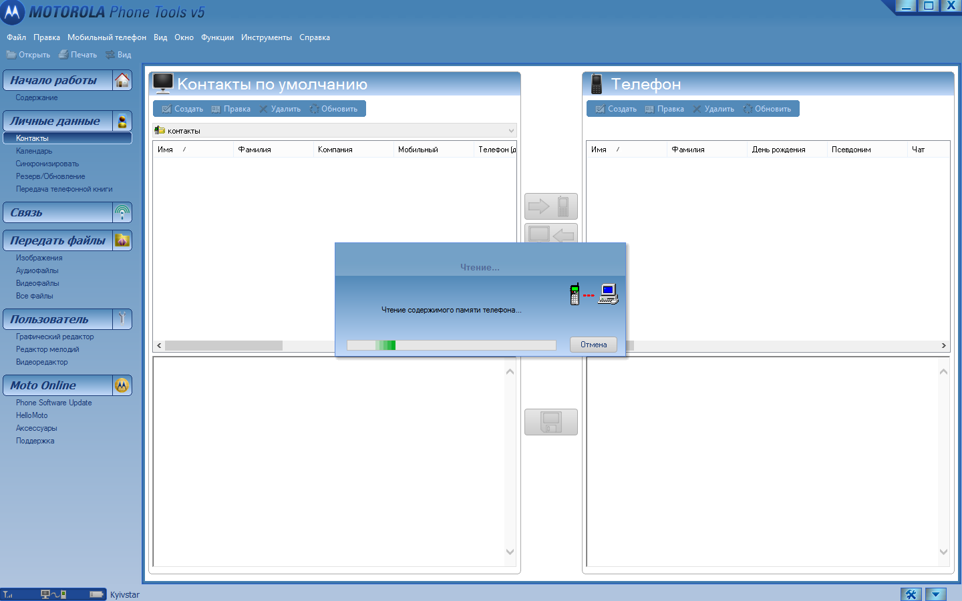
Task: Select Контакты in the sidebar
Action: coord(67,138)
